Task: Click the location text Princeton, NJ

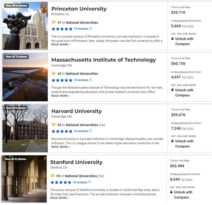Action: point(60,14)
